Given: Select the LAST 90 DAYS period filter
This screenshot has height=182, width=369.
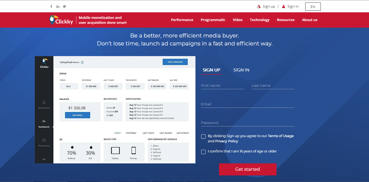Looking at the screenshot, I should pos(183,133).
